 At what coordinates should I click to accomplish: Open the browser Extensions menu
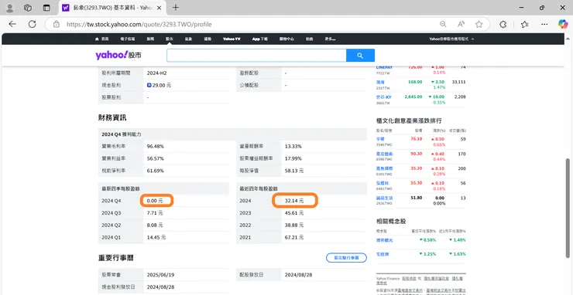click(503, 25)
